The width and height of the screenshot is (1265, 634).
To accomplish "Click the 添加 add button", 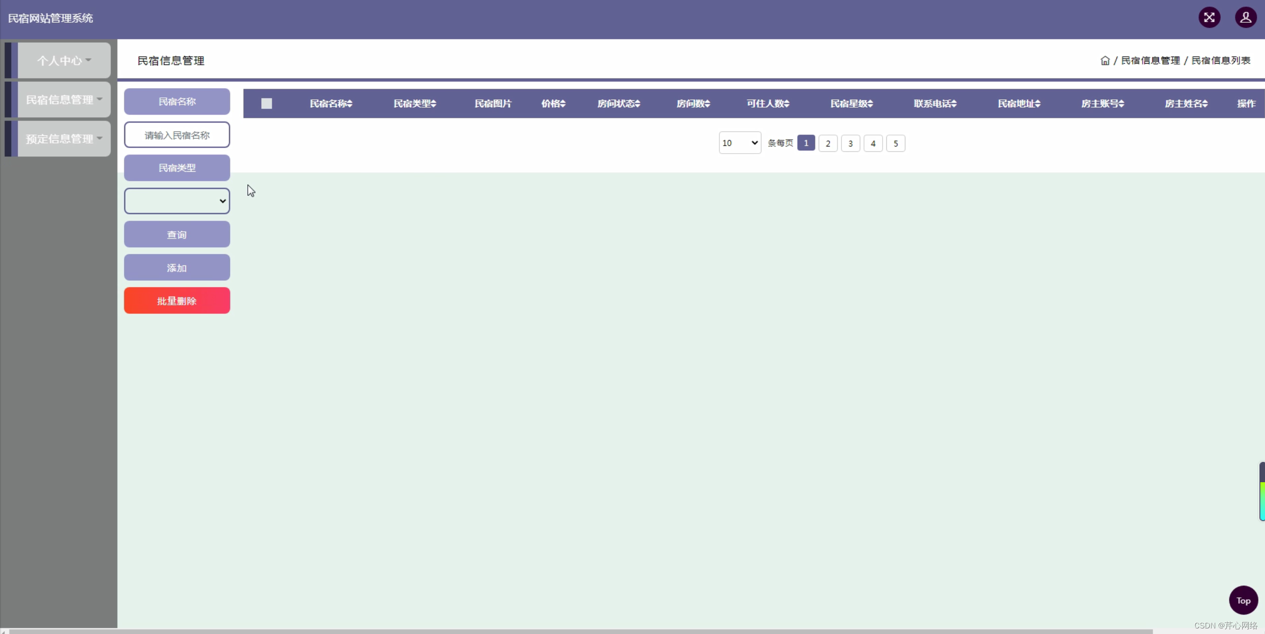I will click(177, 268).
